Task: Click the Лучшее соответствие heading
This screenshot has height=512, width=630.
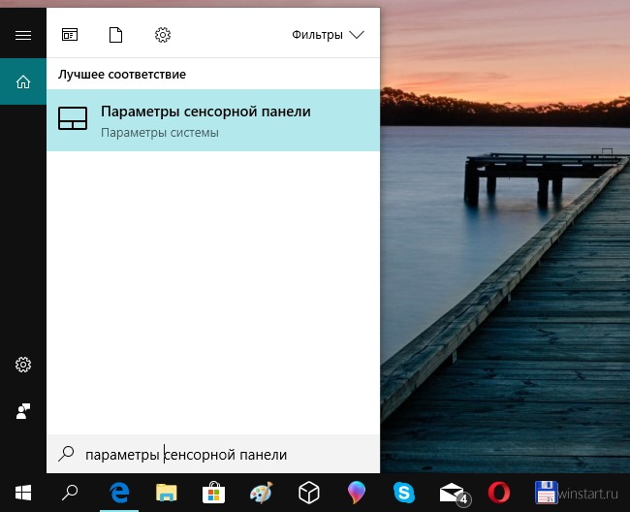Action: (x=122, y=75)
